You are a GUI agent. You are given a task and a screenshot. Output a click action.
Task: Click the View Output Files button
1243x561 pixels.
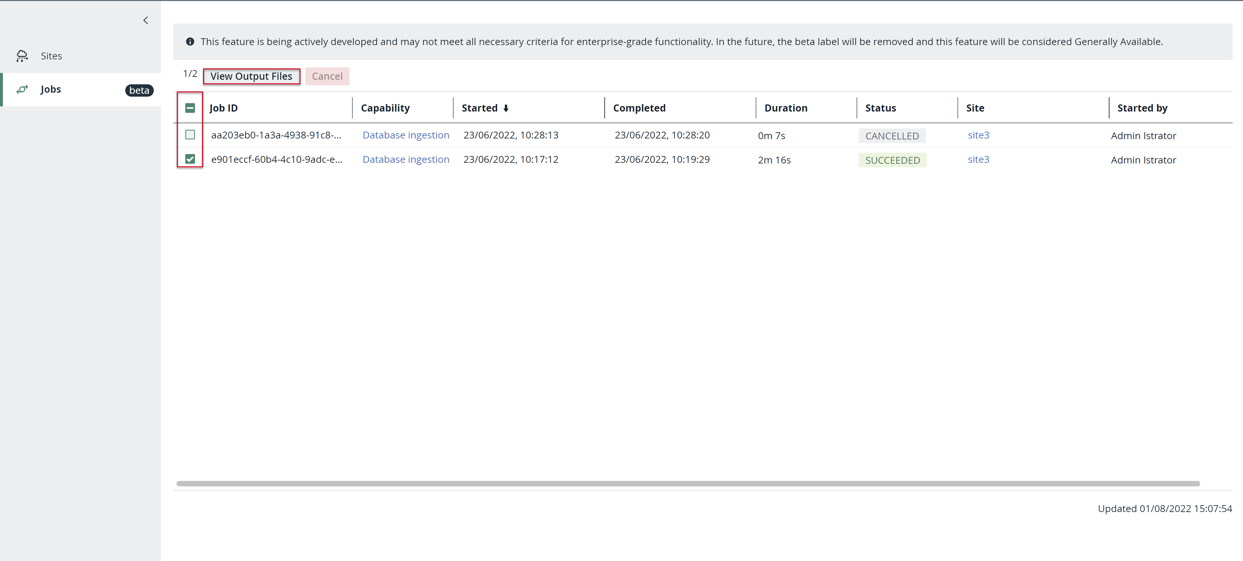pyautogui.click(x=251, y=76)
